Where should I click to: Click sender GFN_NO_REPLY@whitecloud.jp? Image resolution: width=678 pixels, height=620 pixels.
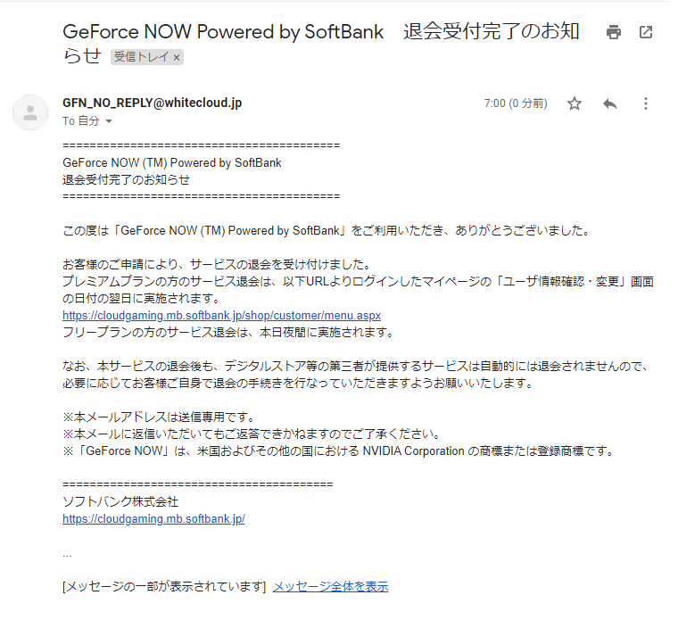tap(153, 103)
